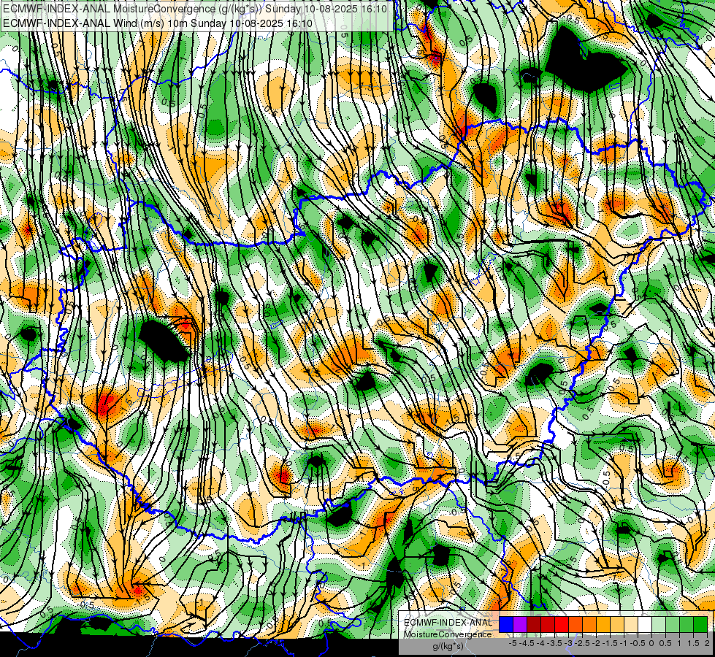
Task: Click the legend unit text 'g/(kg*s)'
Action: (448, 647)
